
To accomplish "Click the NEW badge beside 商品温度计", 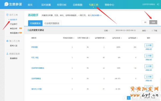I will pos(21,33).
